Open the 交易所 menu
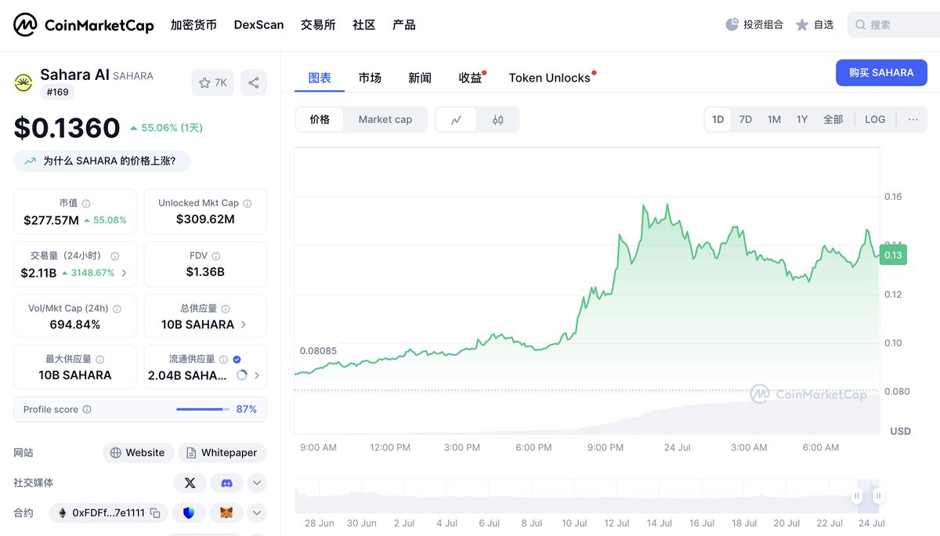Screen dimensions: 940x536 point(318,25)
